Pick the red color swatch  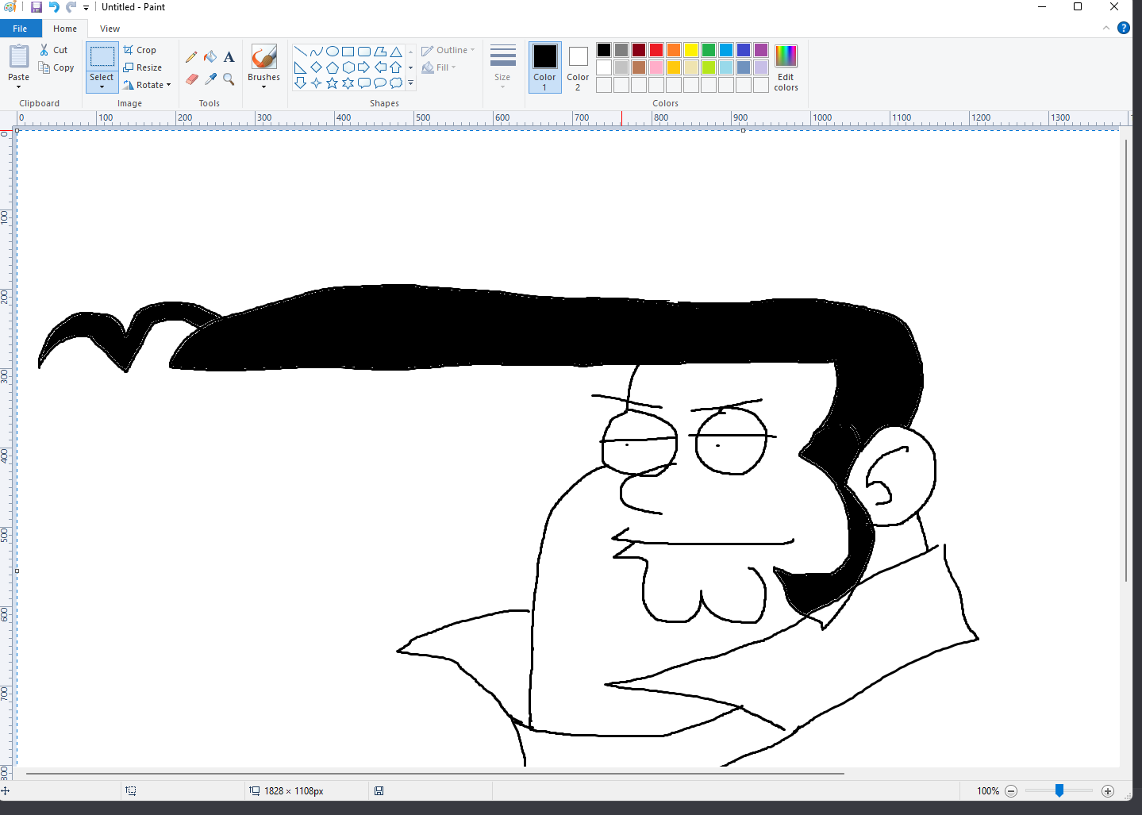(x=656, y=50)
